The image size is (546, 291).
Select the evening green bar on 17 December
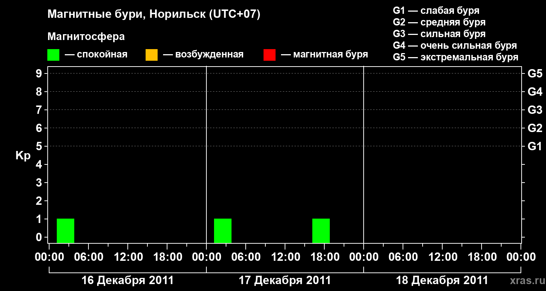(321, 231)
